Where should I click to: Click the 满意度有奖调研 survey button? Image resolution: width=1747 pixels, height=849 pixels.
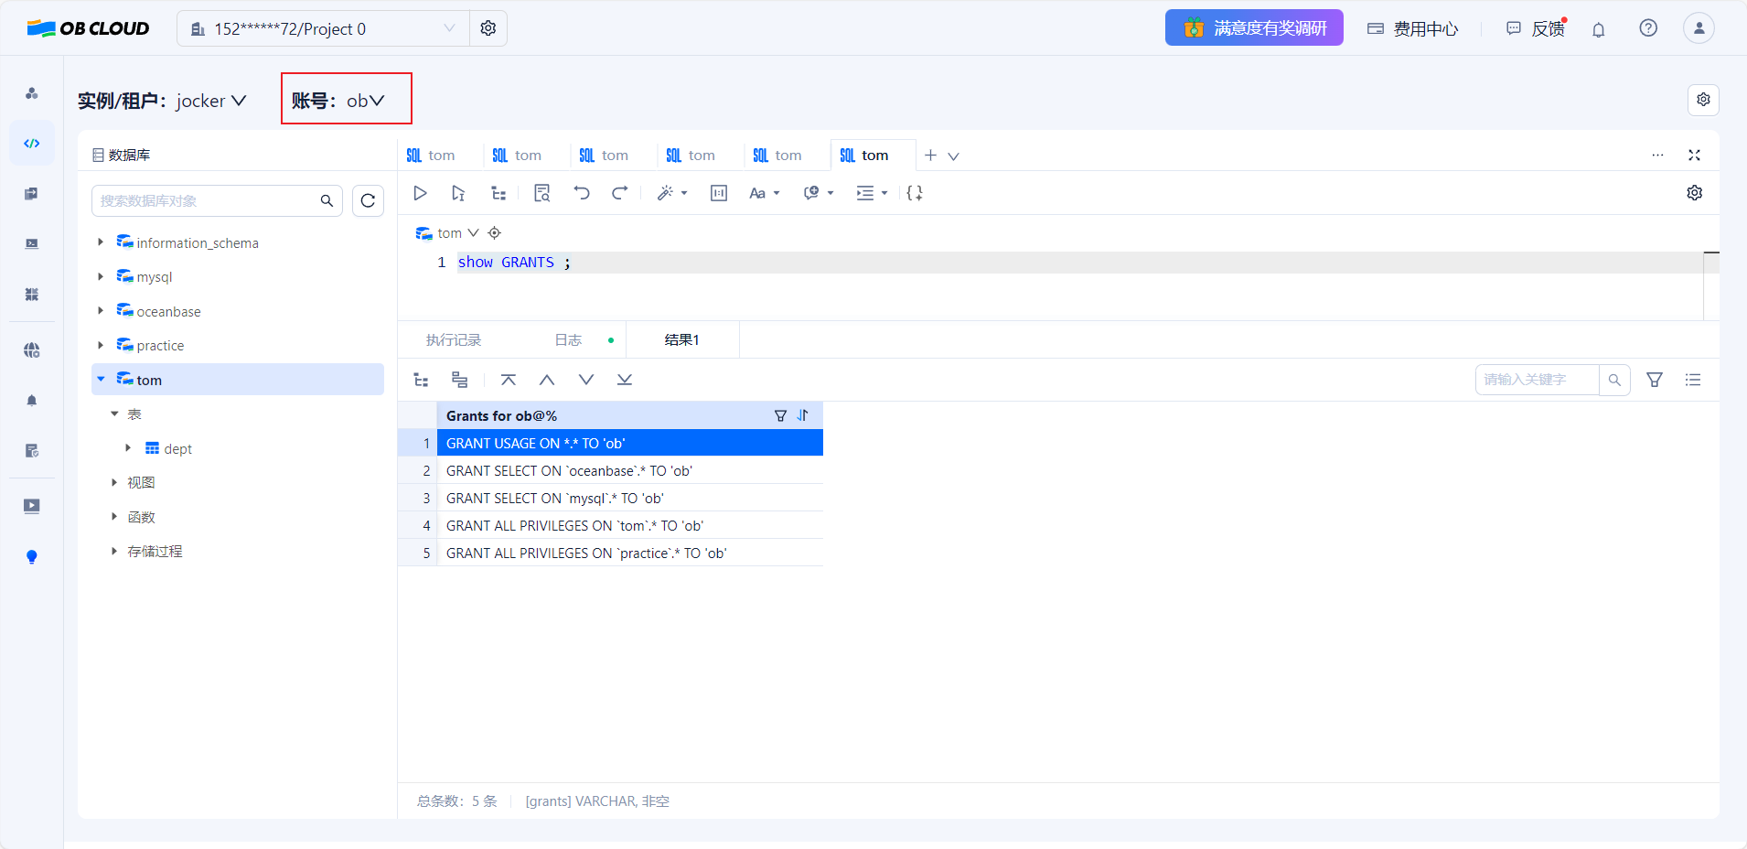point(1253,28)
